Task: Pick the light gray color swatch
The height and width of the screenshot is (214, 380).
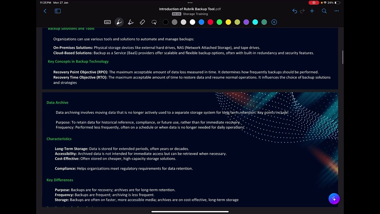Action: click(183, 22)
